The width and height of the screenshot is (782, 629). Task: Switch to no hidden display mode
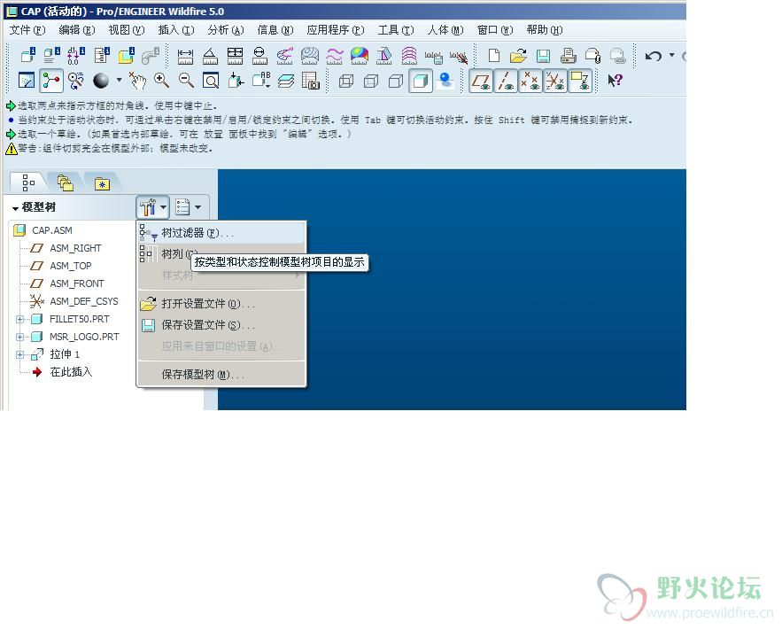(x=396, y=81)
